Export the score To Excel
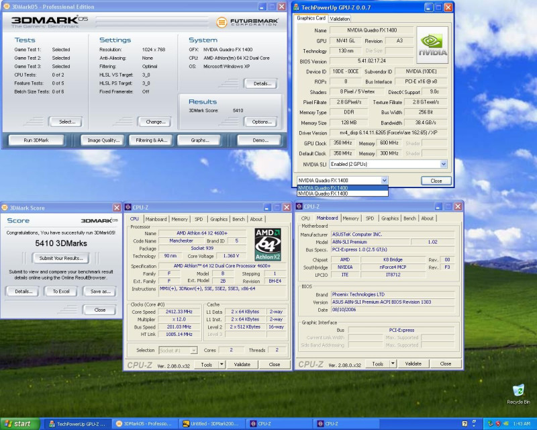The width and height of the screenshot is (537, 430). pyautogui.click(x=61, y=292)
